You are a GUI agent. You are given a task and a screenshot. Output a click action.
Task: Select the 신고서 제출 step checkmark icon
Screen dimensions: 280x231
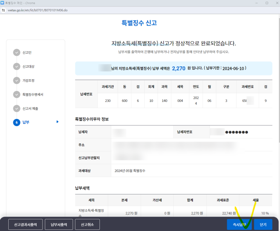[x=17, y=108]
